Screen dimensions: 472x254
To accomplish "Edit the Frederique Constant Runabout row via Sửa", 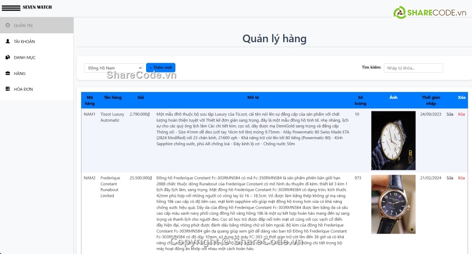I will pyautogui.click(x=450, y=178).
